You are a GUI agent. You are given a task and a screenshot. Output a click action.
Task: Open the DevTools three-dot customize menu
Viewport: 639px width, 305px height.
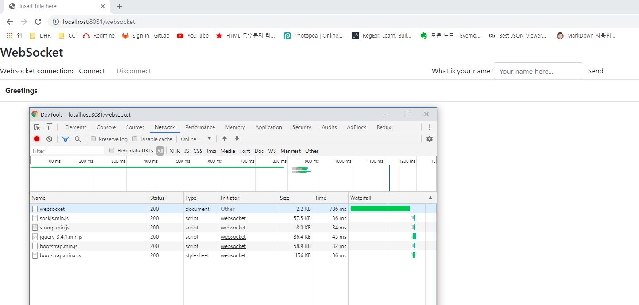[x=429, y=127]
